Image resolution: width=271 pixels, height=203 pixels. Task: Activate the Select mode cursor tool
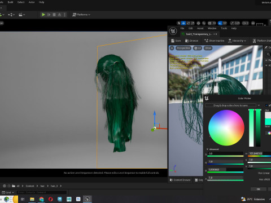coord(179,23)
